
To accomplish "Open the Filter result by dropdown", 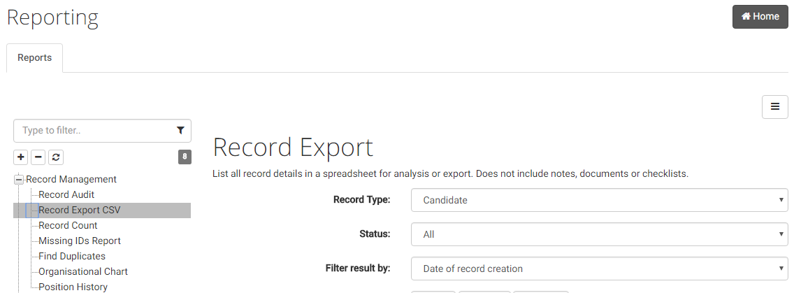I will 600,269.
